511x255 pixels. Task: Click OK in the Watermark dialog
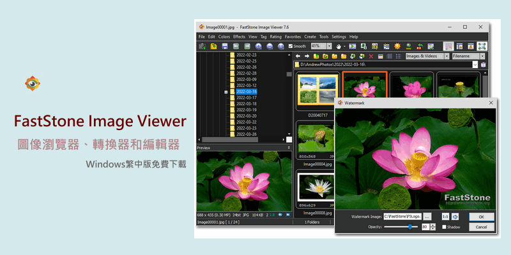pos(482,217)
